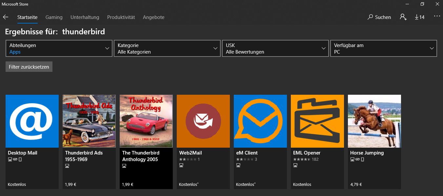Click Kostenlos price on Desktop Mail
Screen dimensions: 443x196
(17, 185)
